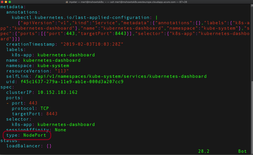Click the 'resourceVersion' key
The width and height of the screenshot is (253, 155).
click(x=28, y=71)
